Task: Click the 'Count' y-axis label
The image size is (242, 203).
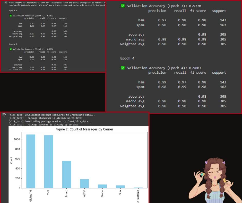Action: click(11, 160)
